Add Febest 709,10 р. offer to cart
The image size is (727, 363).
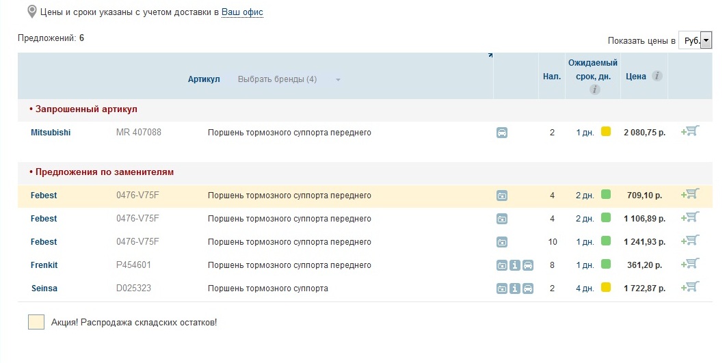point(690,194)
